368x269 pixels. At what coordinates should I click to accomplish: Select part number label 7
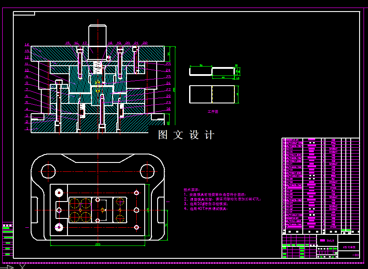(x=27, y=90)
